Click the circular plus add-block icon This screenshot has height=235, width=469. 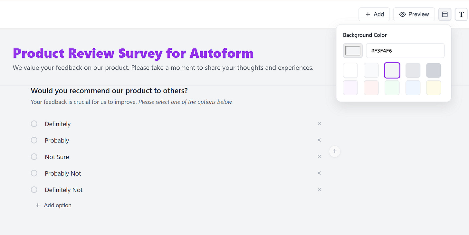pyautogui.click(x=335, y=151)
